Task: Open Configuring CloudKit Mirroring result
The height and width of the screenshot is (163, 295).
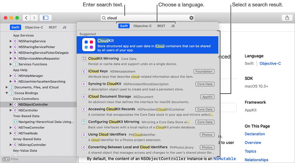Action: click(147, 124)
